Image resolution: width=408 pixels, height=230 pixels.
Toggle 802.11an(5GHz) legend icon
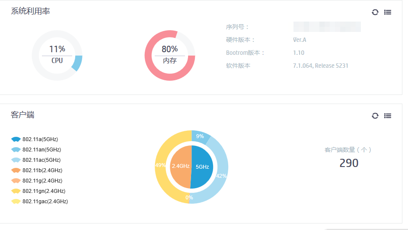point(16,150)
